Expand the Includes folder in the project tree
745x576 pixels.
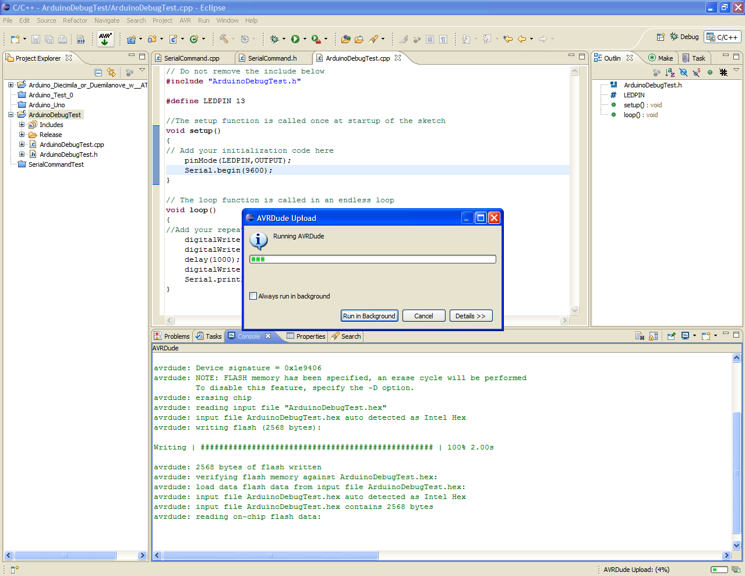pyautogui.click(x=22, y=125)
